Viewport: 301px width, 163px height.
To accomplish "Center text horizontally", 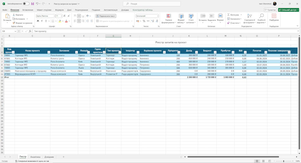I will [79, 21].
